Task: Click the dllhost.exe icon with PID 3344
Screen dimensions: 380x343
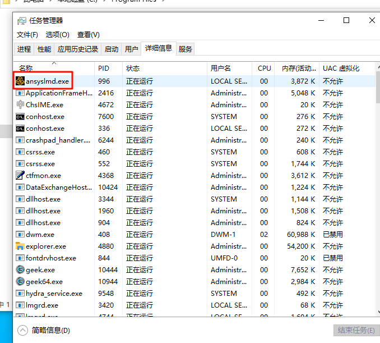Action: click(x=20, y=199)
